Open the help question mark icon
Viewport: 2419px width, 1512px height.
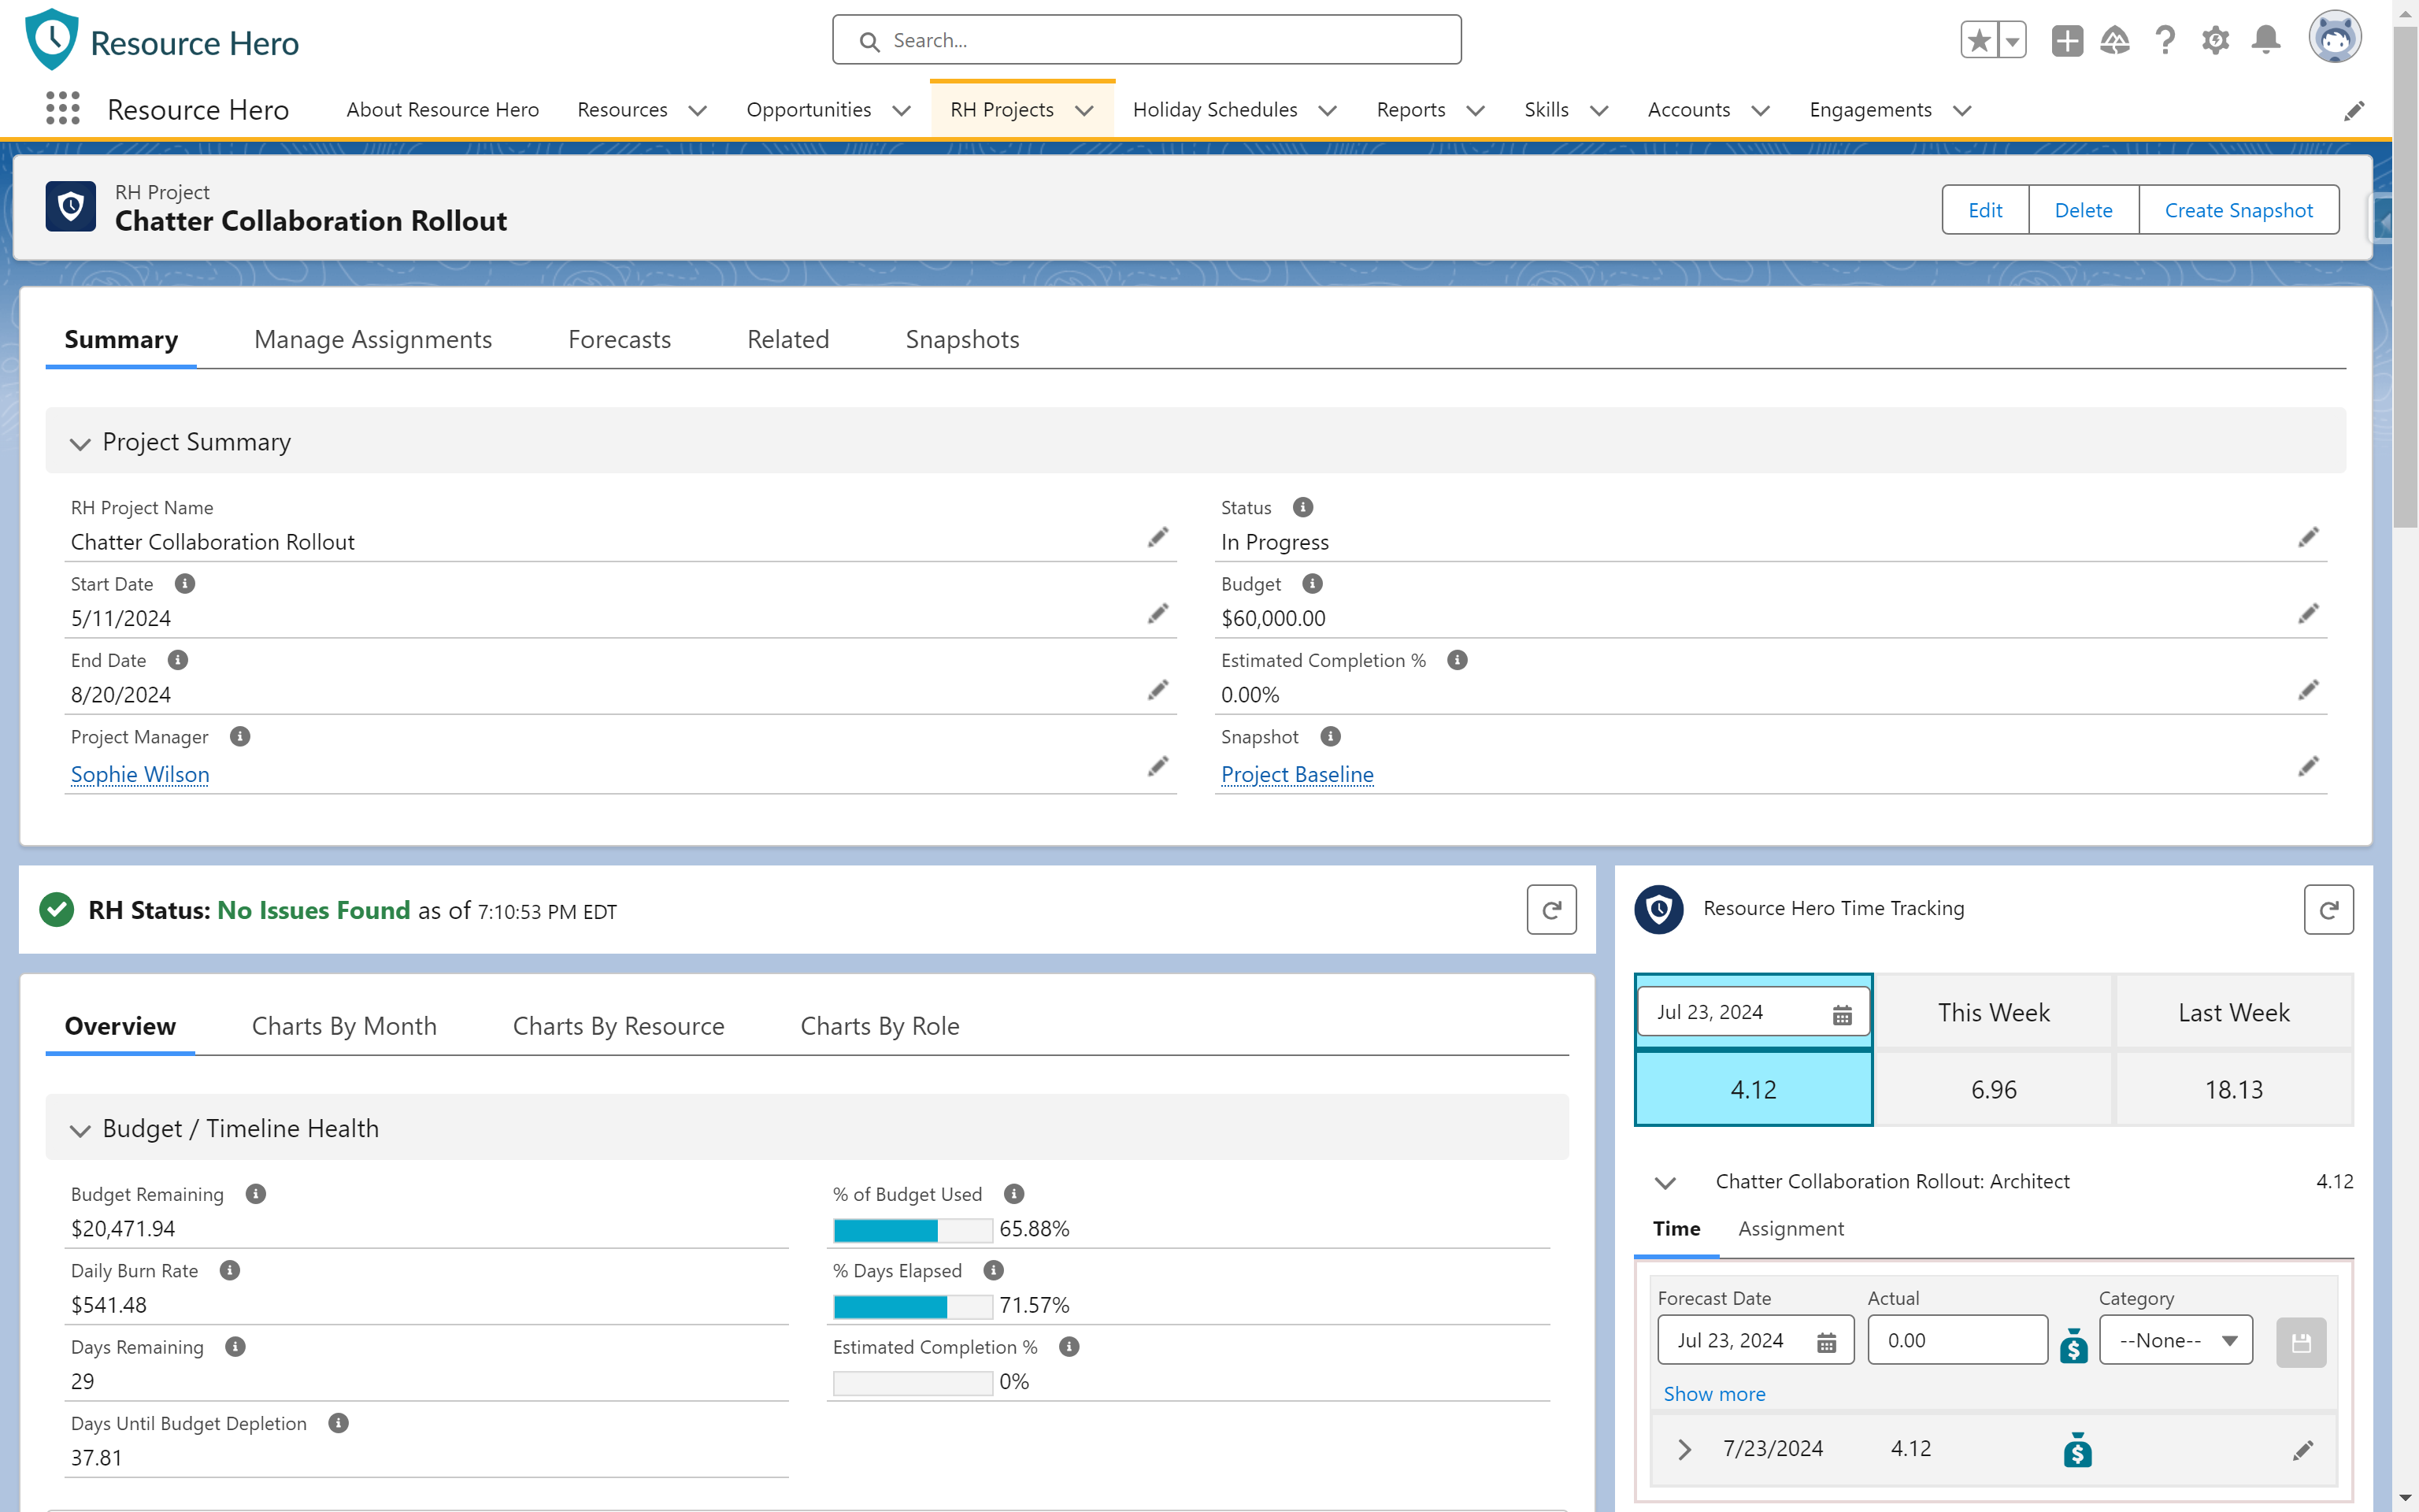coord(2165,41)
